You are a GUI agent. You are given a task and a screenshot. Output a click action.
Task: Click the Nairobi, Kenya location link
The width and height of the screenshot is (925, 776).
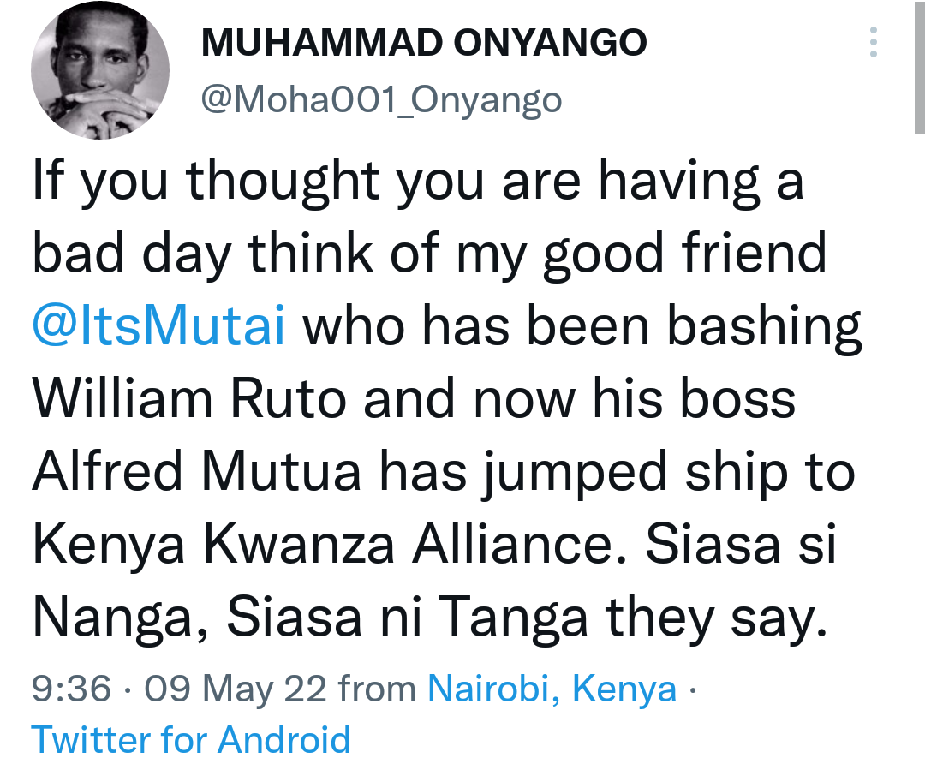(x=552, y=688)
